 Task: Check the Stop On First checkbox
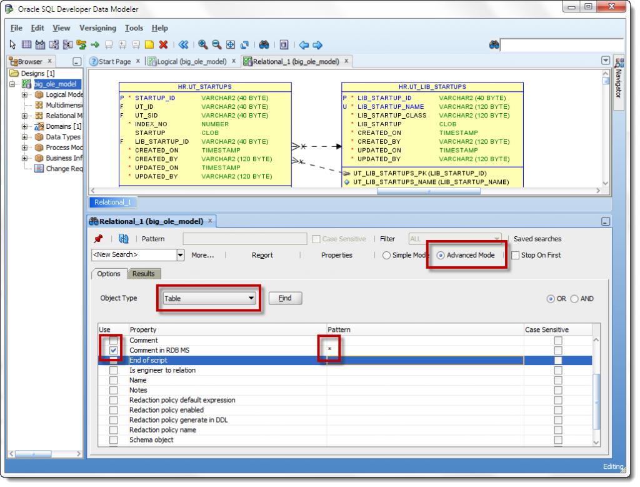pyautogui.click(x=515, y=254)
